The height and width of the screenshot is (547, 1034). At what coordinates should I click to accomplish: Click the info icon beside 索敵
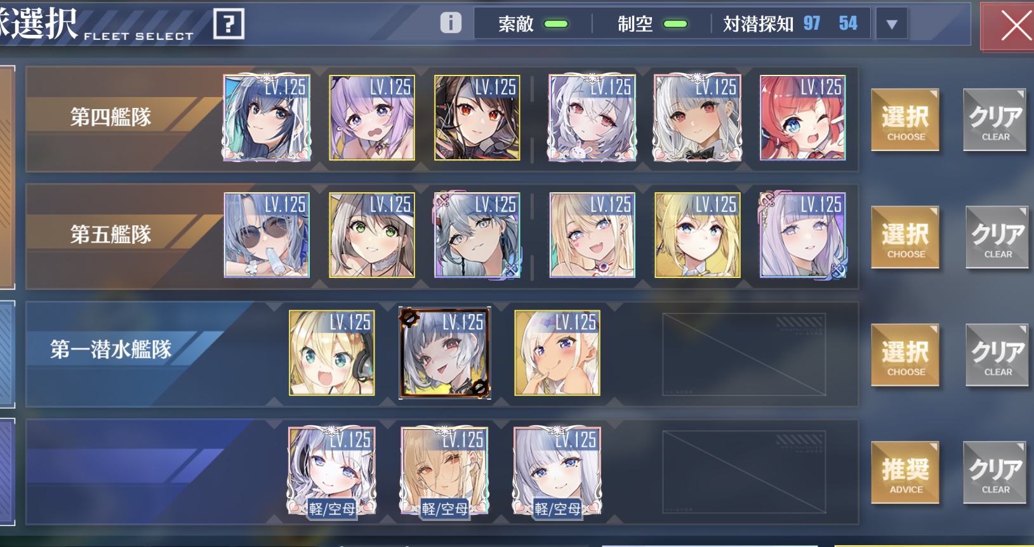[x=451, y=23]
